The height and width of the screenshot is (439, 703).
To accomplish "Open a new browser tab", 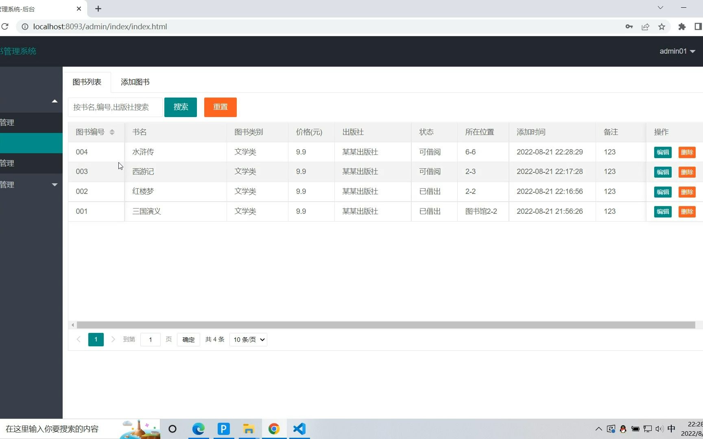I will (x=98, y=9).
